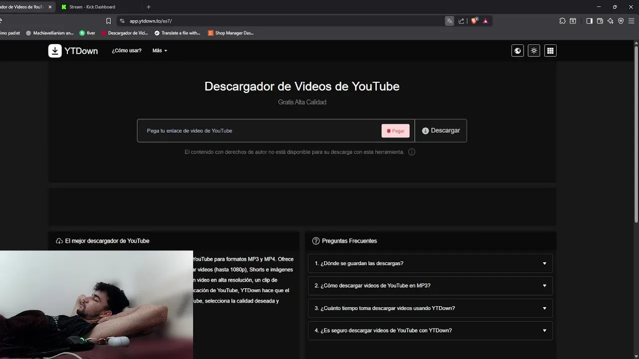
Task: Click the 'Gratis Alta Calidad' subtitle text
Action: pos(302,102)
